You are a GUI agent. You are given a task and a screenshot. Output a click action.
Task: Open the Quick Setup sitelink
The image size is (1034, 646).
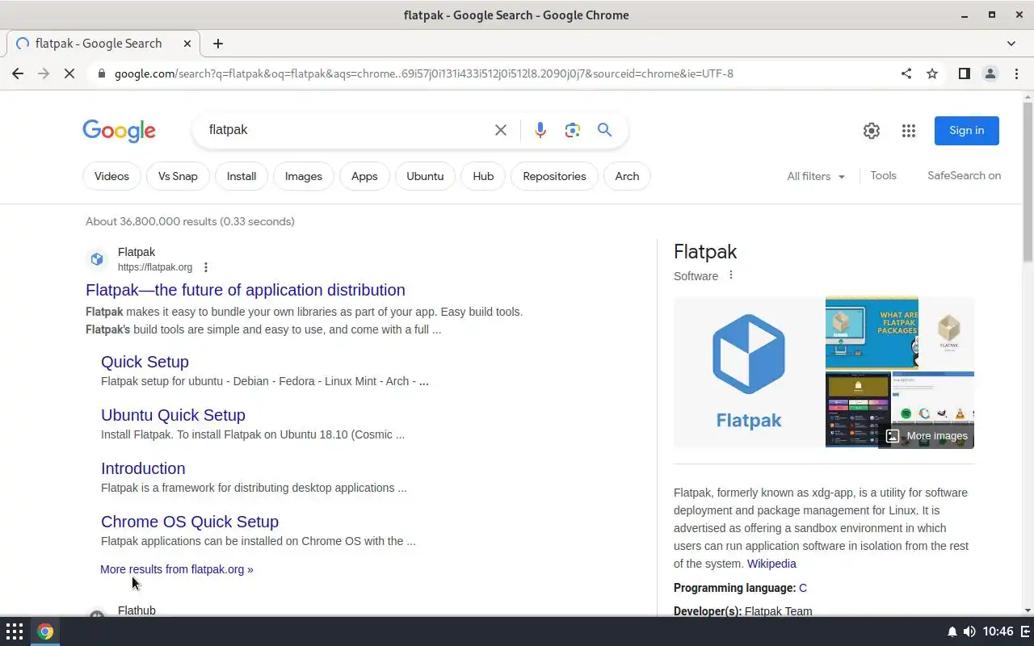point(145,362)
